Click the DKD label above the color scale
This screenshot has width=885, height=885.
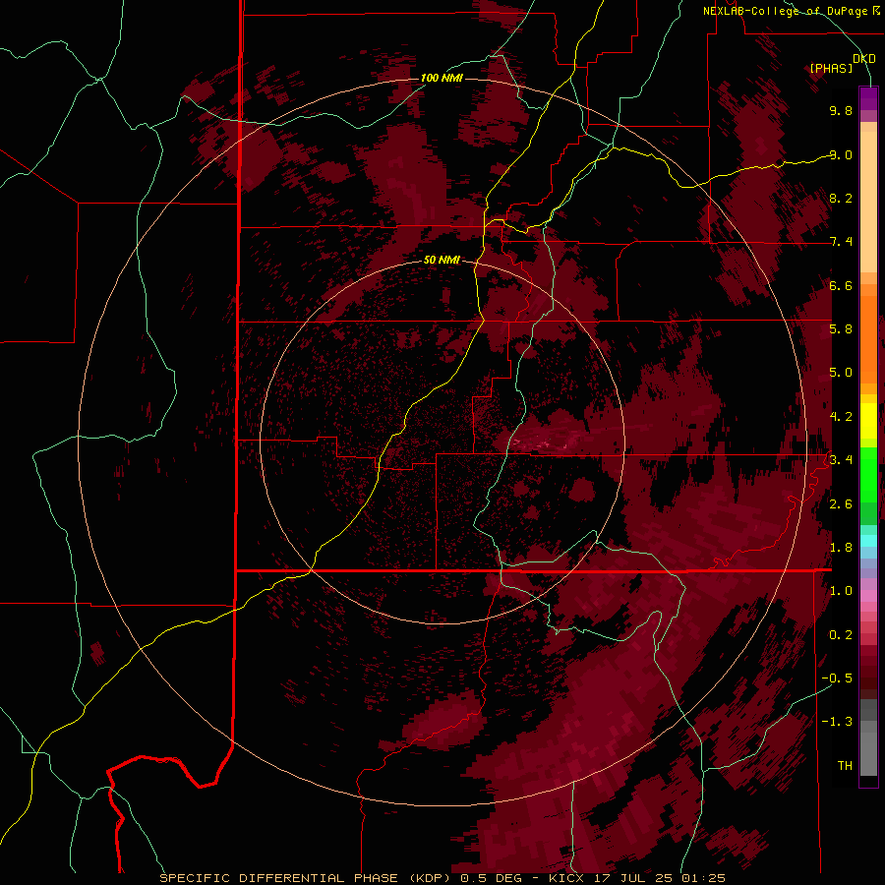pos(864,59)
